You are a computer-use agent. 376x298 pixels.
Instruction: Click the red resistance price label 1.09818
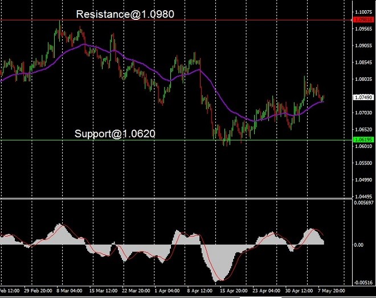[363, 20]
